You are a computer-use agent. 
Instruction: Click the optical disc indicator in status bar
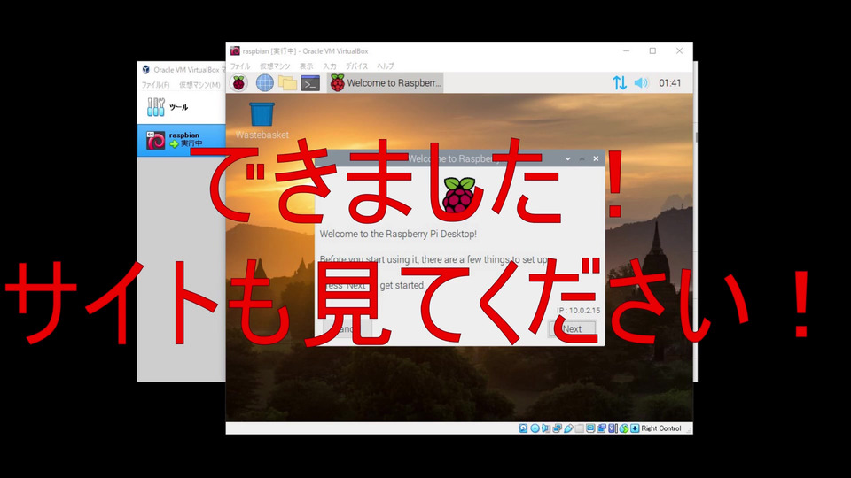pyautogui.click(x=535, y=428)
